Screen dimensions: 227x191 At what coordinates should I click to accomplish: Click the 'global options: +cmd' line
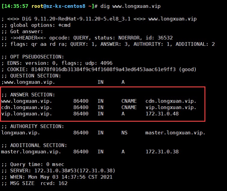pos(36,25)
